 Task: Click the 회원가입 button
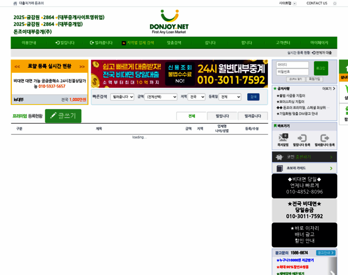click(x=315, y=79)
